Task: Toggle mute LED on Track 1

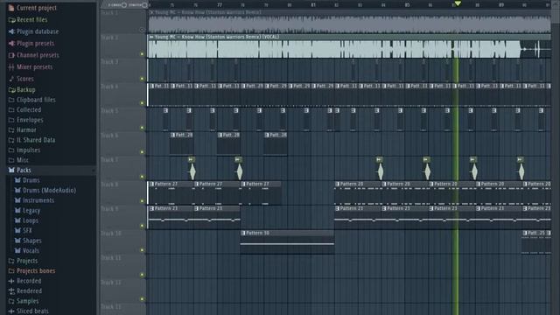Action: [142, 30]
